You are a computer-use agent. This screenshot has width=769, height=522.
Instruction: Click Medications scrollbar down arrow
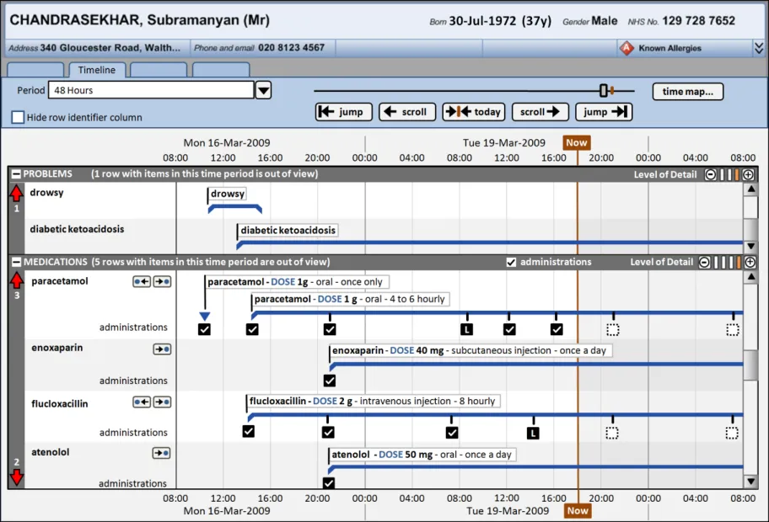(750, 481)
